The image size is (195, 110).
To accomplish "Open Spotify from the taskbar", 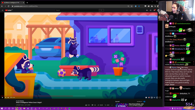I will [69, 108].
